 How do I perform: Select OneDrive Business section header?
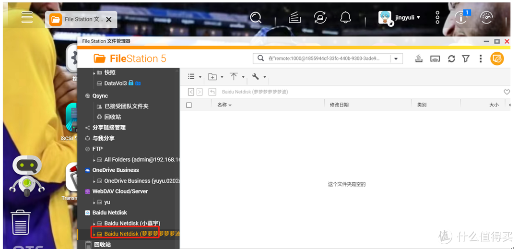116,170
